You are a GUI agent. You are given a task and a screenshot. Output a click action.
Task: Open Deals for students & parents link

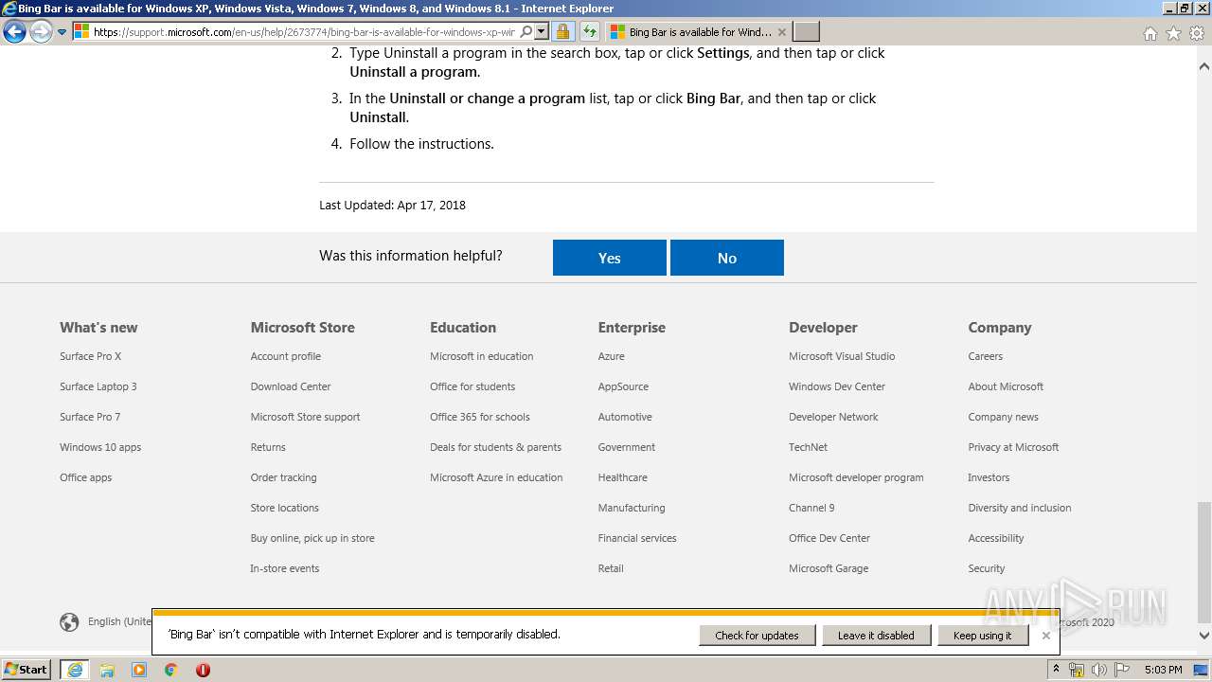495,447
